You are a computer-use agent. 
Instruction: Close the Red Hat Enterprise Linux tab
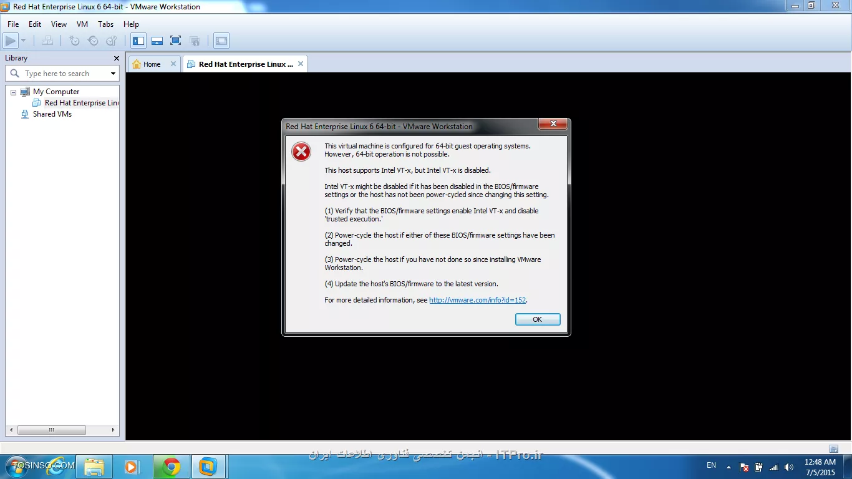coord(301,64)
